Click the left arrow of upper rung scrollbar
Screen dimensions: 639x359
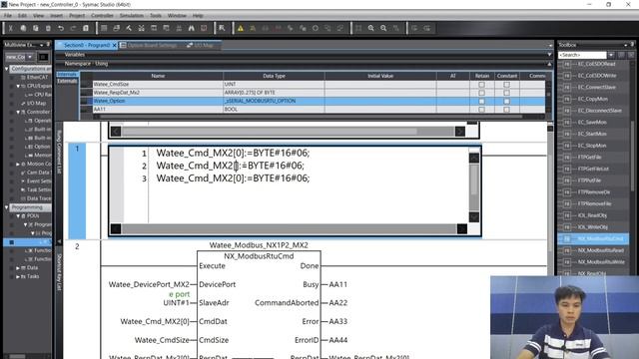click(x=116, y=132)
